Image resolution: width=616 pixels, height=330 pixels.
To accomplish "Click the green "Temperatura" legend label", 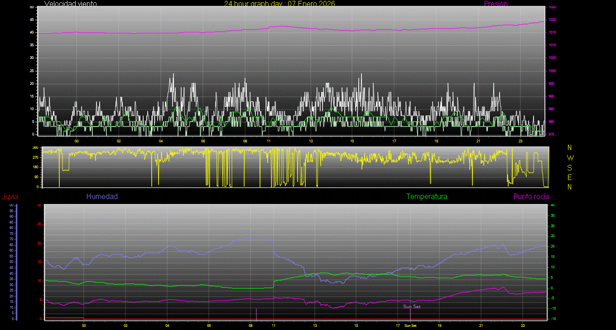I will [427, 197].
